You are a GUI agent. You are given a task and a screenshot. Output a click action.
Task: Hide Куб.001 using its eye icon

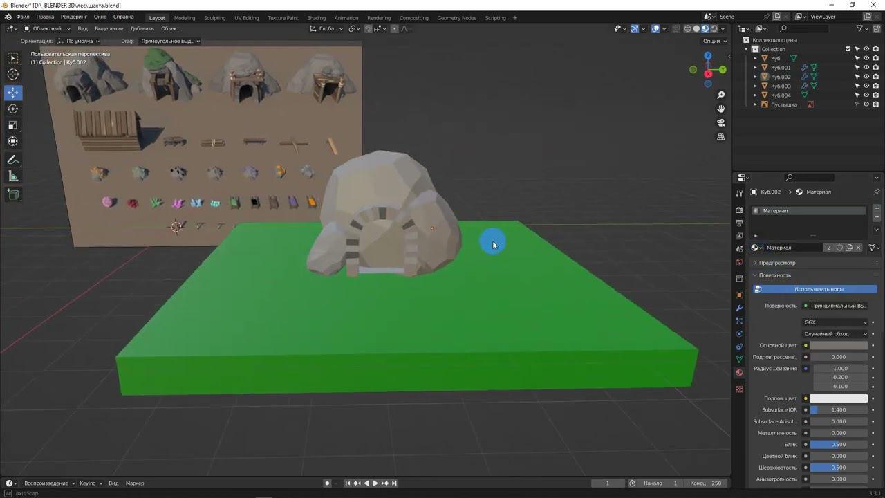coord(866,68)
